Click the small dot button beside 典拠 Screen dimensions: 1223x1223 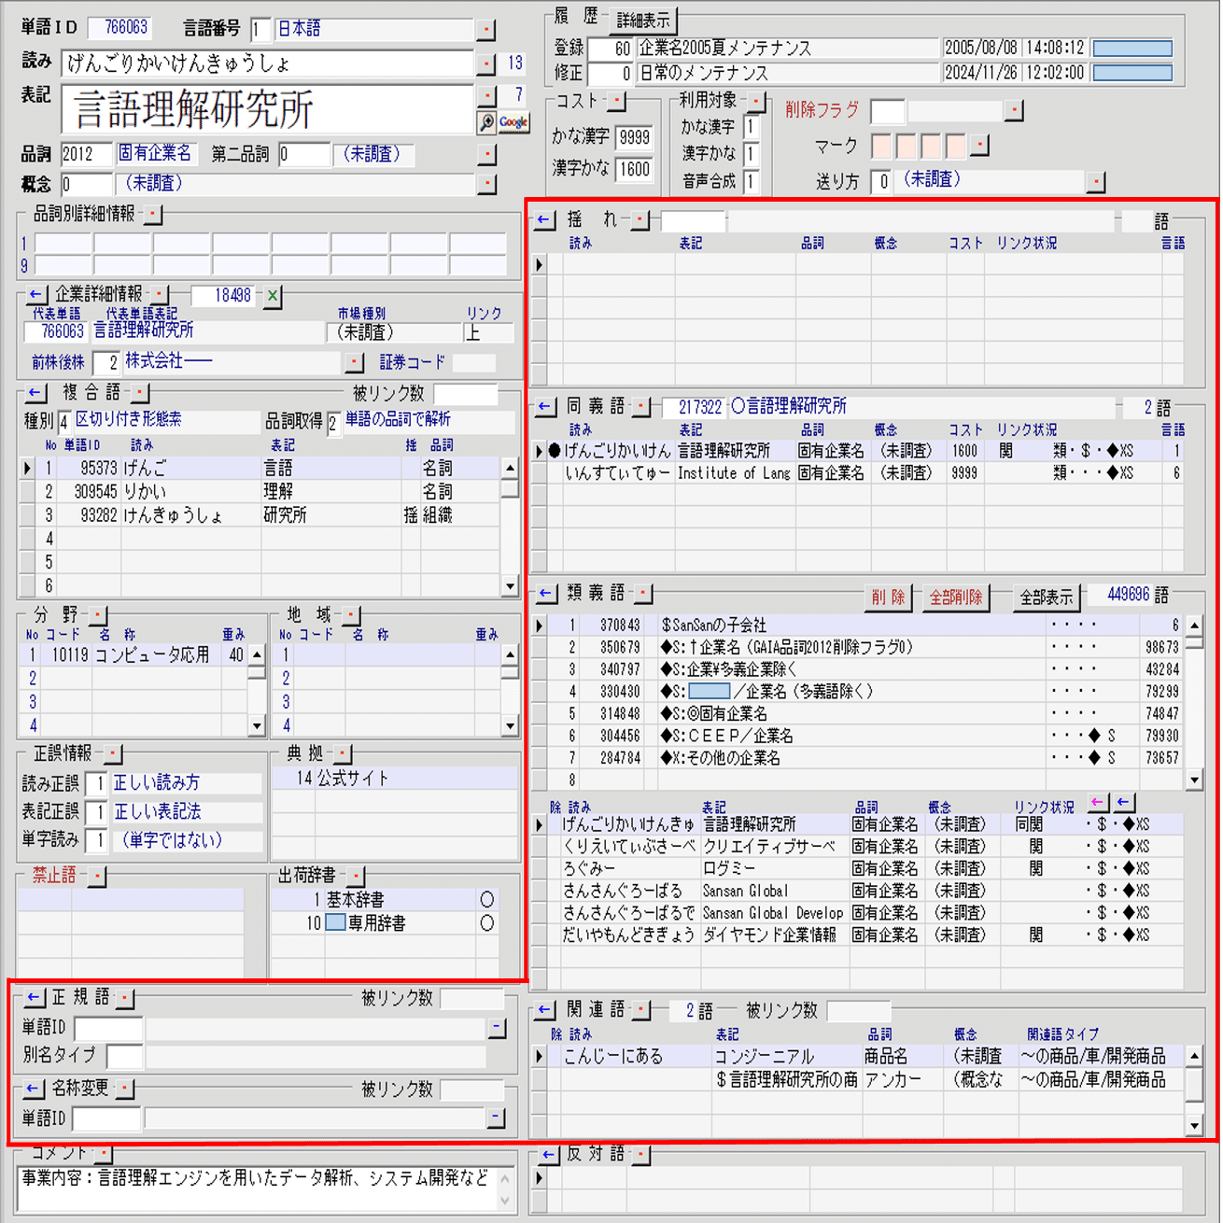tap(343, 752)
